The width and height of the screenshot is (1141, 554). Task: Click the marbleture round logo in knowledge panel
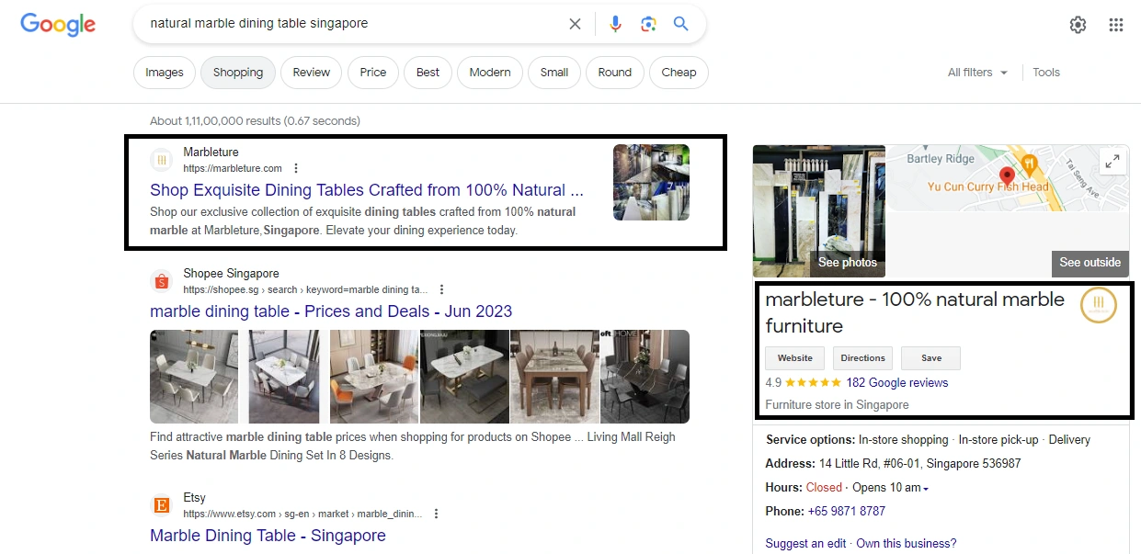[1099, 305]
